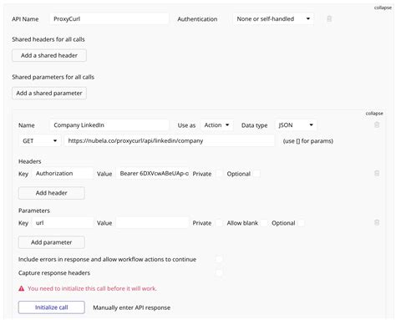Click the url parameter Value field

tap(152, 223)
